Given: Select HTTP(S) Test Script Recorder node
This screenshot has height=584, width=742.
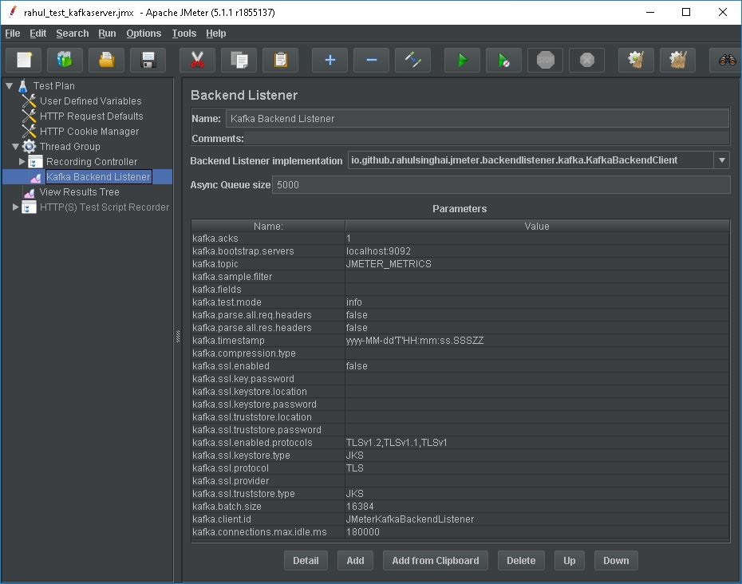Looking at the screenshot, I should [x=104, y=207].
